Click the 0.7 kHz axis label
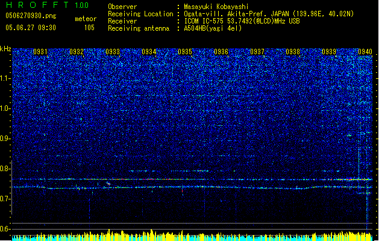379x241 pixels. [x=5, y=199]
